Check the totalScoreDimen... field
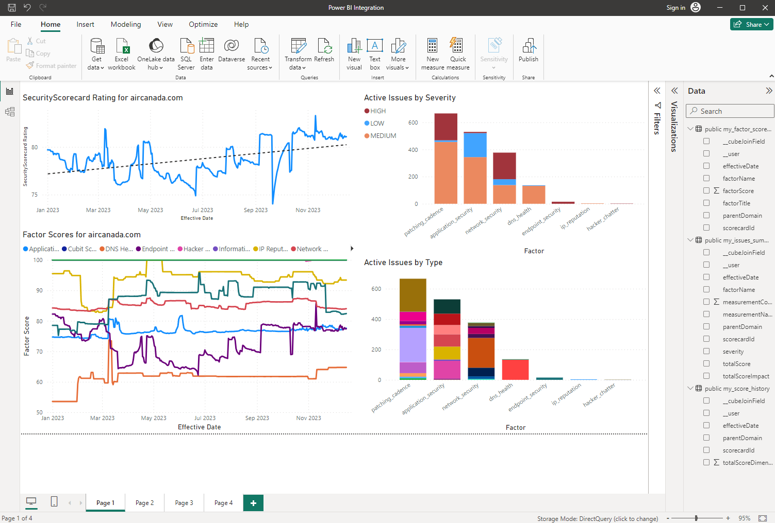The width and height of the screenshot is (775, 523). [x=706, y=462]
